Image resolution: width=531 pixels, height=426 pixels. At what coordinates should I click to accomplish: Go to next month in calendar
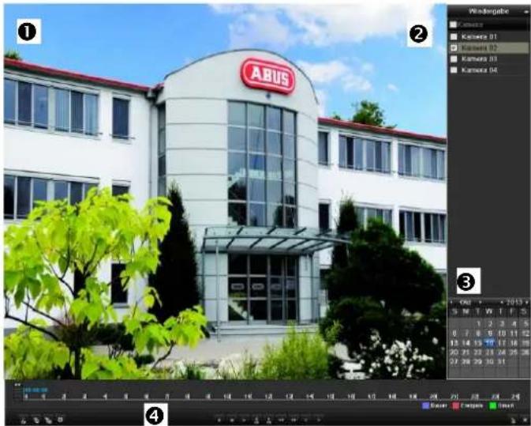[480, 302]
